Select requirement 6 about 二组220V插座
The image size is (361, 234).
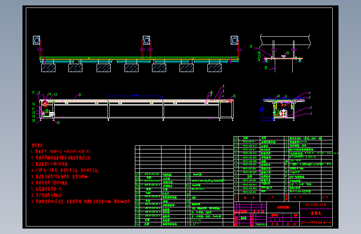pyautogui.click(x=50, y=183)
